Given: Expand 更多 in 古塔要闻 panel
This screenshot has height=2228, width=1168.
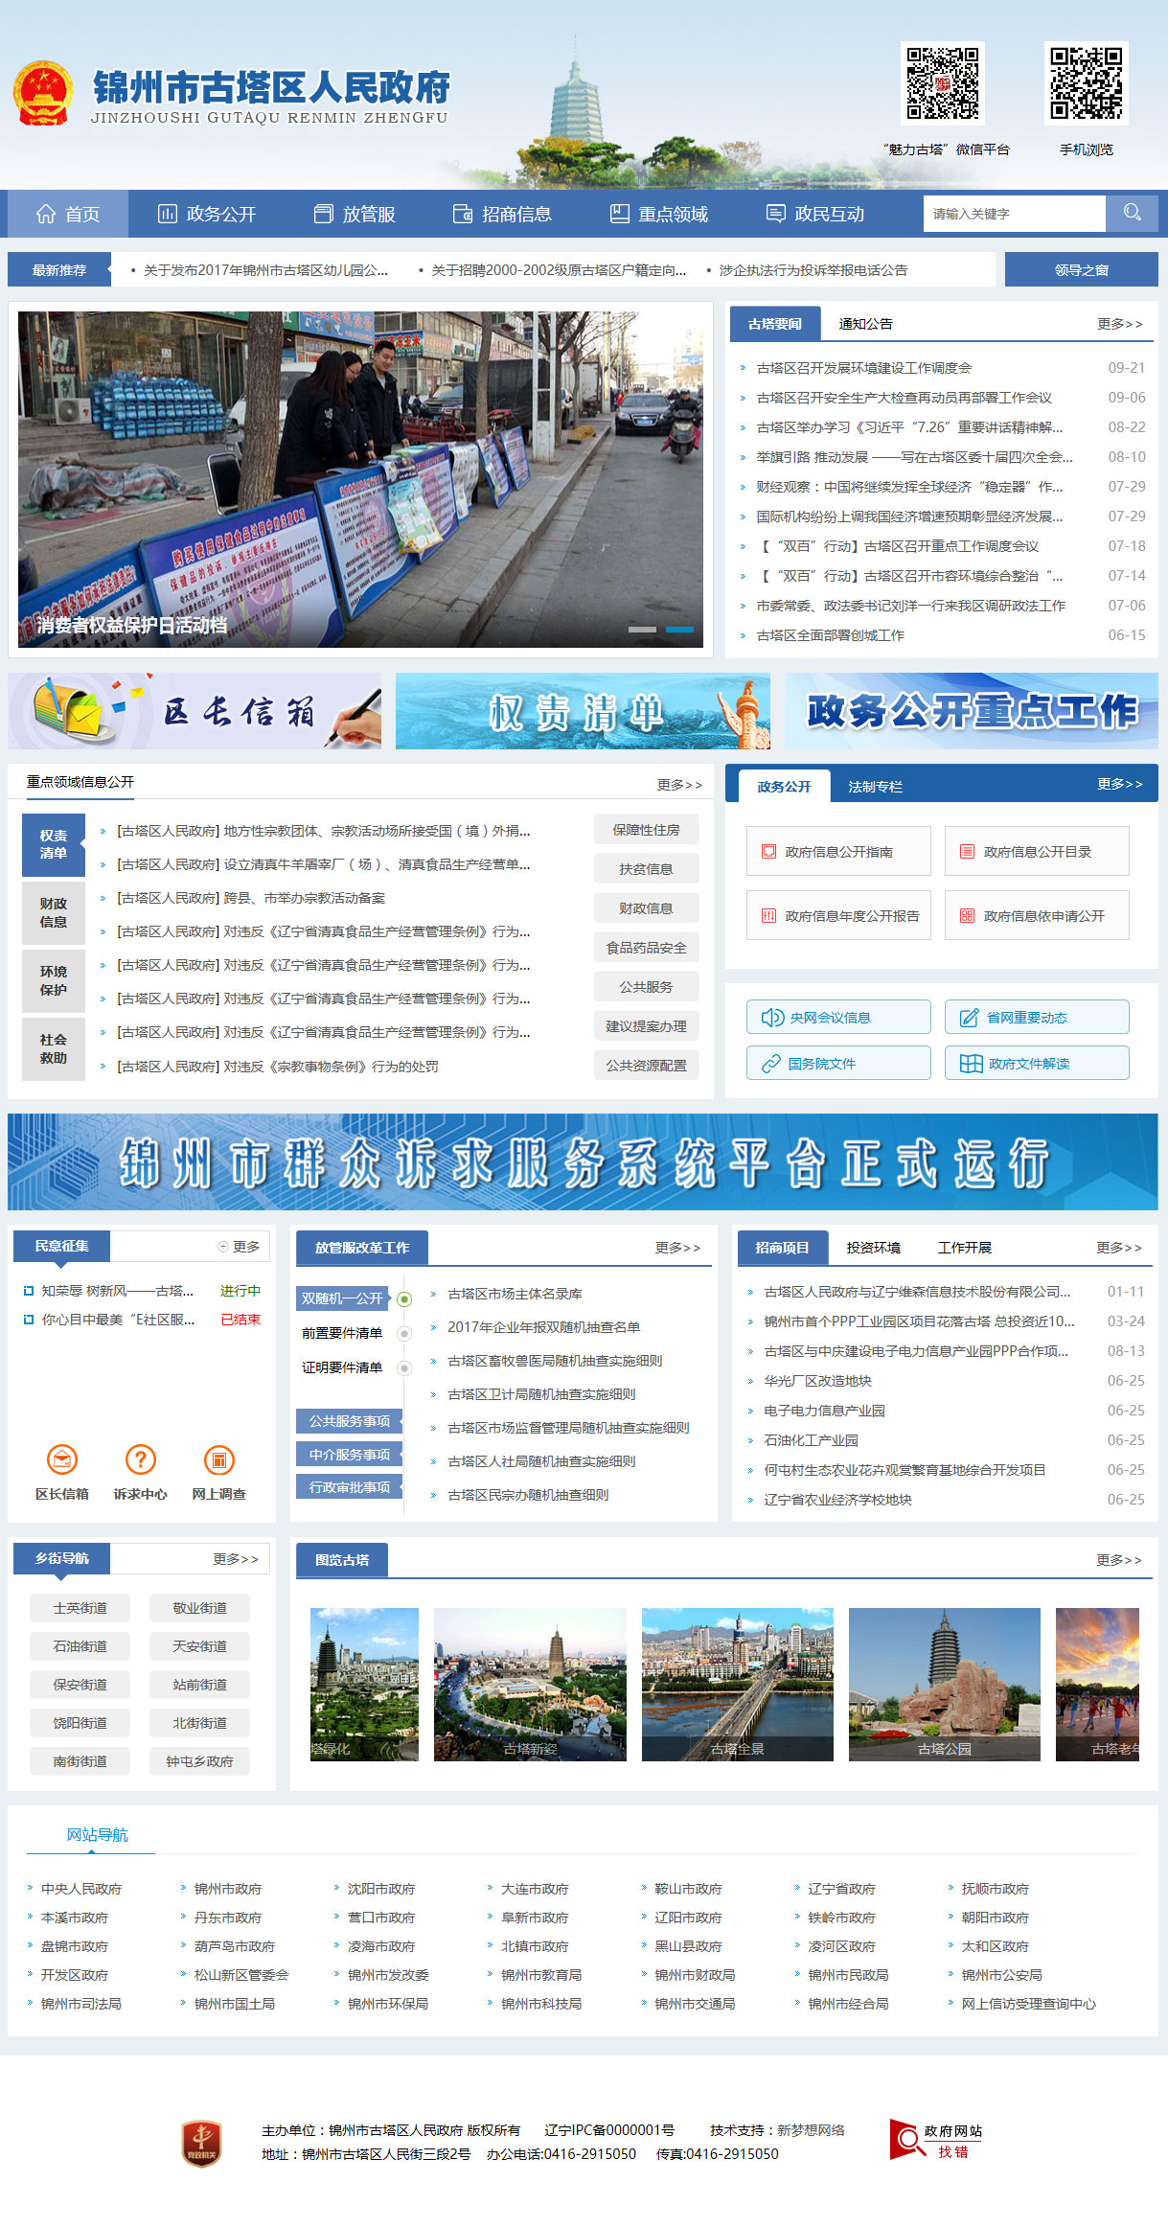Looking at the screenshot, I should coord(1119,324).
